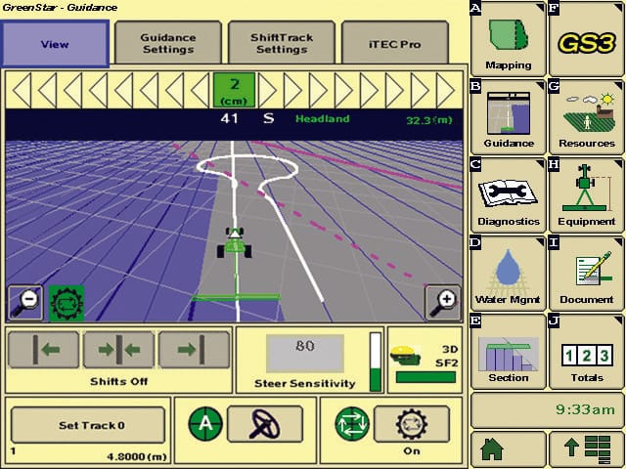
Task: Click the Headland label
Action: coord(322,119)
